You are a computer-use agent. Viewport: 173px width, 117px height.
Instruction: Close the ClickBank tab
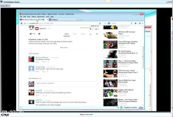76,20
